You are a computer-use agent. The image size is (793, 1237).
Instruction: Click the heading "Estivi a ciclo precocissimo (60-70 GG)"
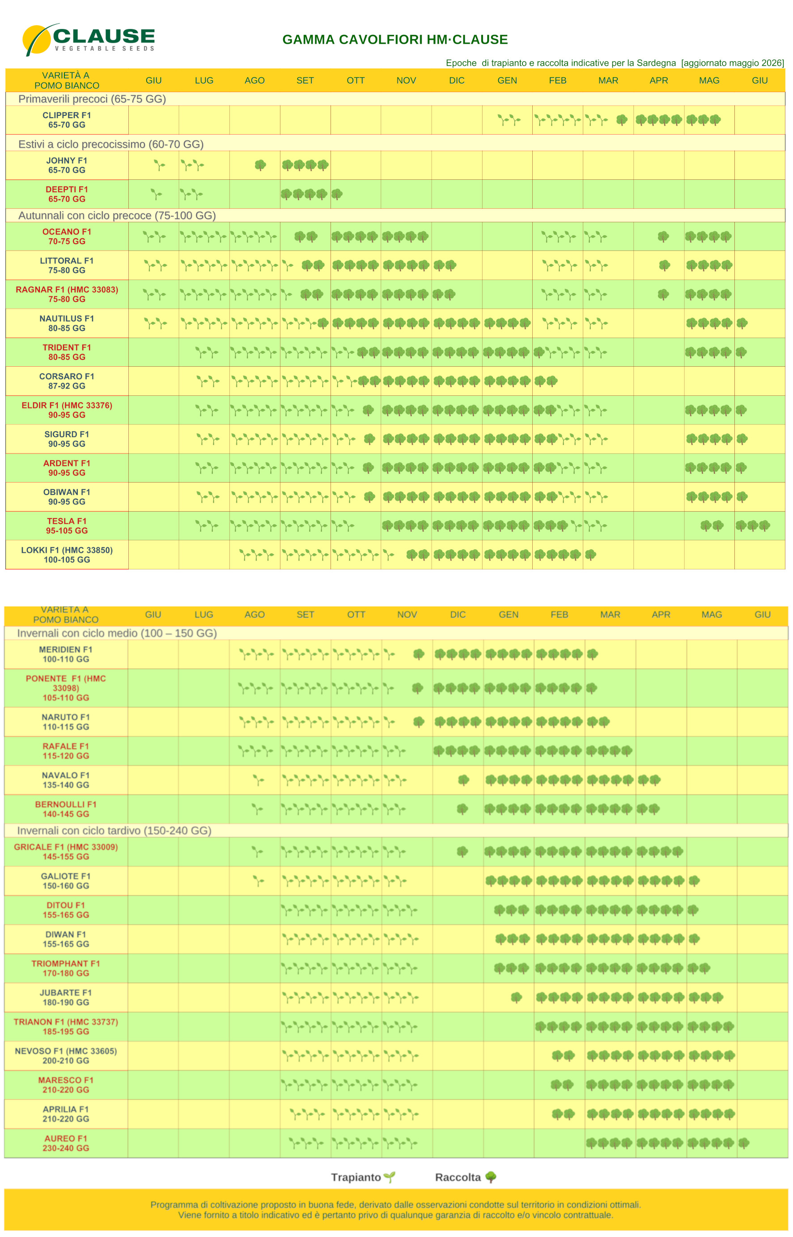pos(111,144)
